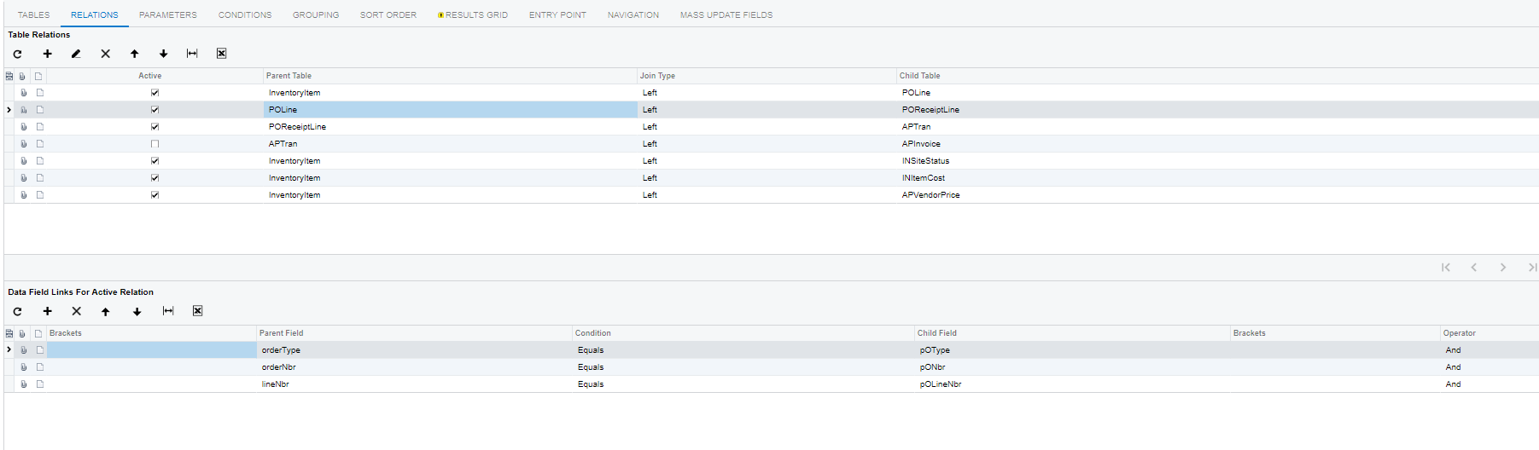Image resolution: width=1539 pixels, height=450 pixels.
Task: Export Table Relations grid to Excel
Action: click(x=221, y=54)
